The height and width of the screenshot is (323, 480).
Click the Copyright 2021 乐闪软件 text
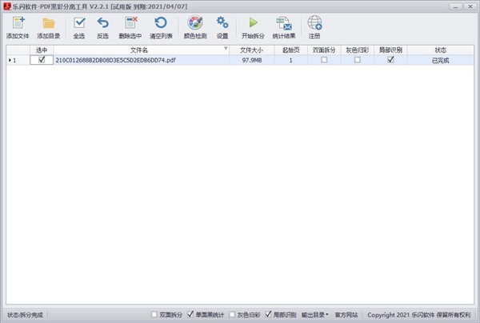click(x=418, y=315)
